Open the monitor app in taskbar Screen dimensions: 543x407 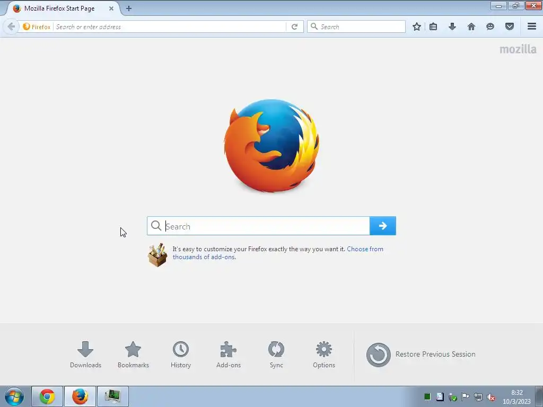[113, 396]
